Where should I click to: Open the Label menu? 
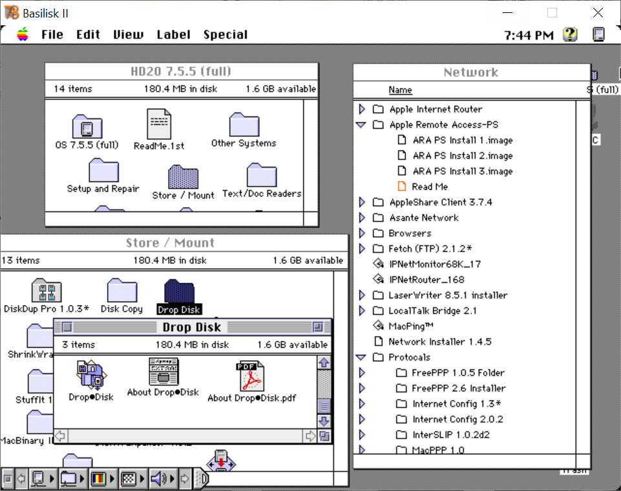tap(173, 34)
